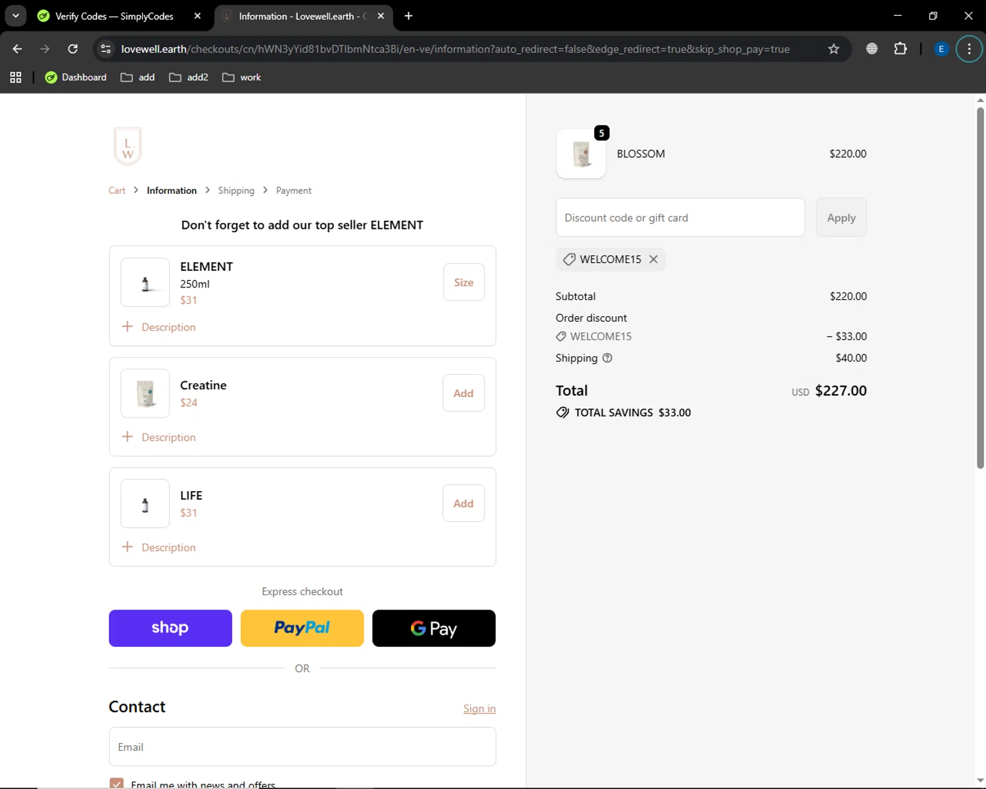This screenshot has height=789, width=986.
Task: Select the Shipping breadcrumb step
Action: coord(236,191)
